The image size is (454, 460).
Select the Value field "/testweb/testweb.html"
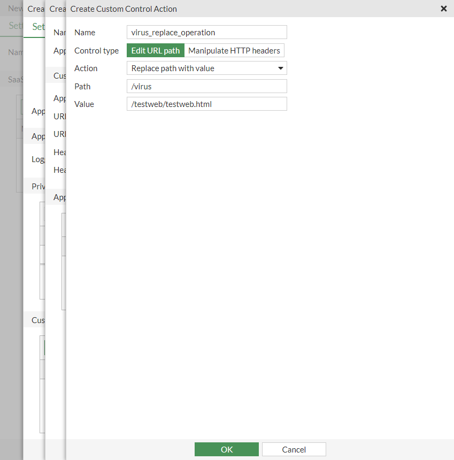(206, 103)
